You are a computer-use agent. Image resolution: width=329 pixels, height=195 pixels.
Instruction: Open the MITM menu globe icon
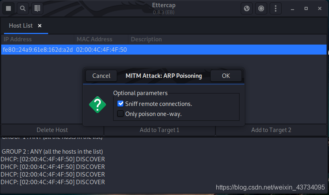(247, 8)
